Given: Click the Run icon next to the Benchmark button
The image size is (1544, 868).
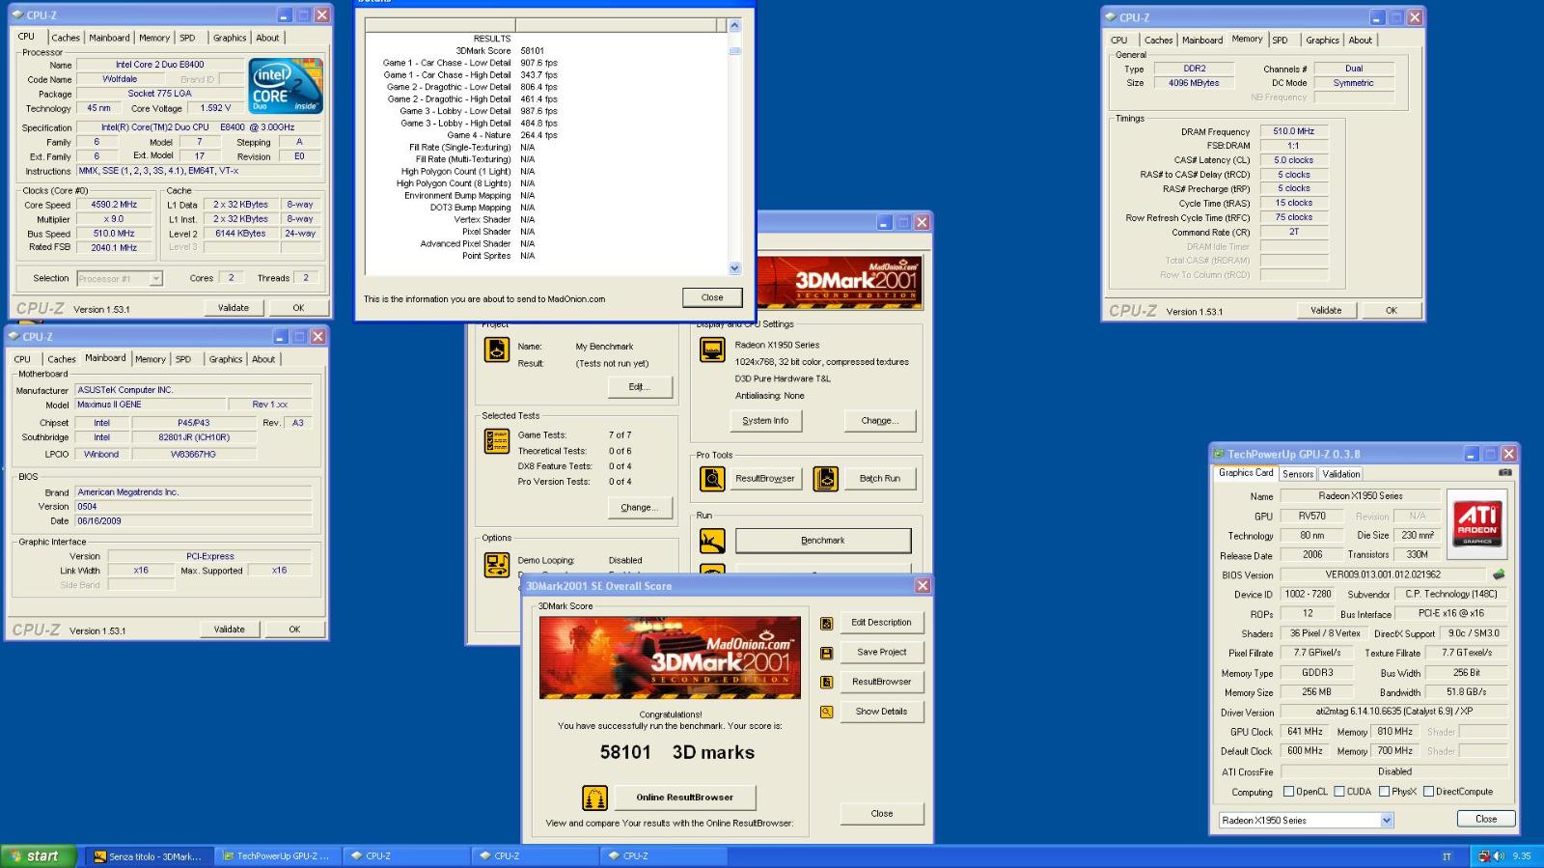Looking at the screenshot, I should [712, 541].
